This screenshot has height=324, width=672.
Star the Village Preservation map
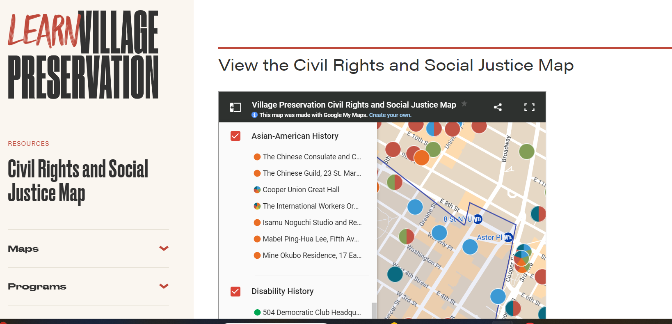(x=464, y=103)
